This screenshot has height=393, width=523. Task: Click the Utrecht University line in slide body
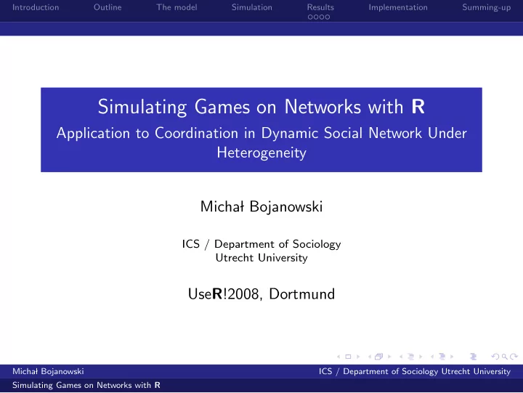261,258
